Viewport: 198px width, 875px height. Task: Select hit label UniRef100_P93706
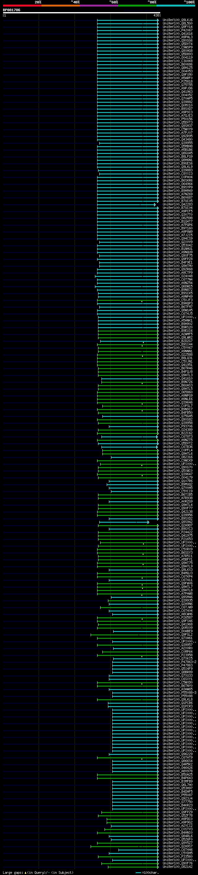coord(177,426)
